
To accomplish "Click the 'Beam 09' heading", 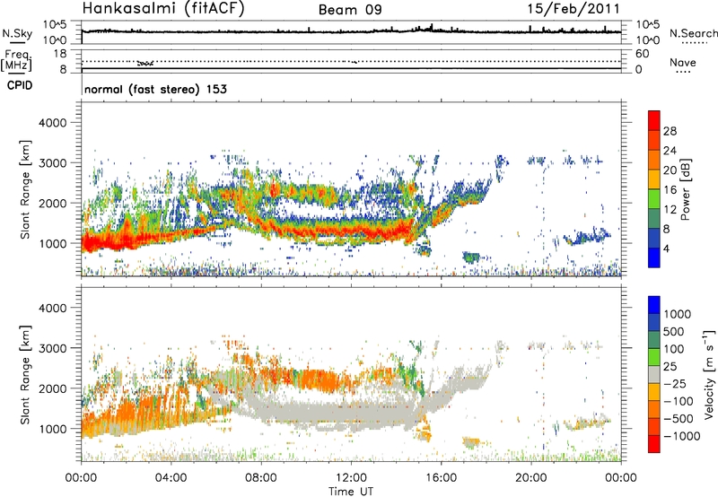I will 350,10.
